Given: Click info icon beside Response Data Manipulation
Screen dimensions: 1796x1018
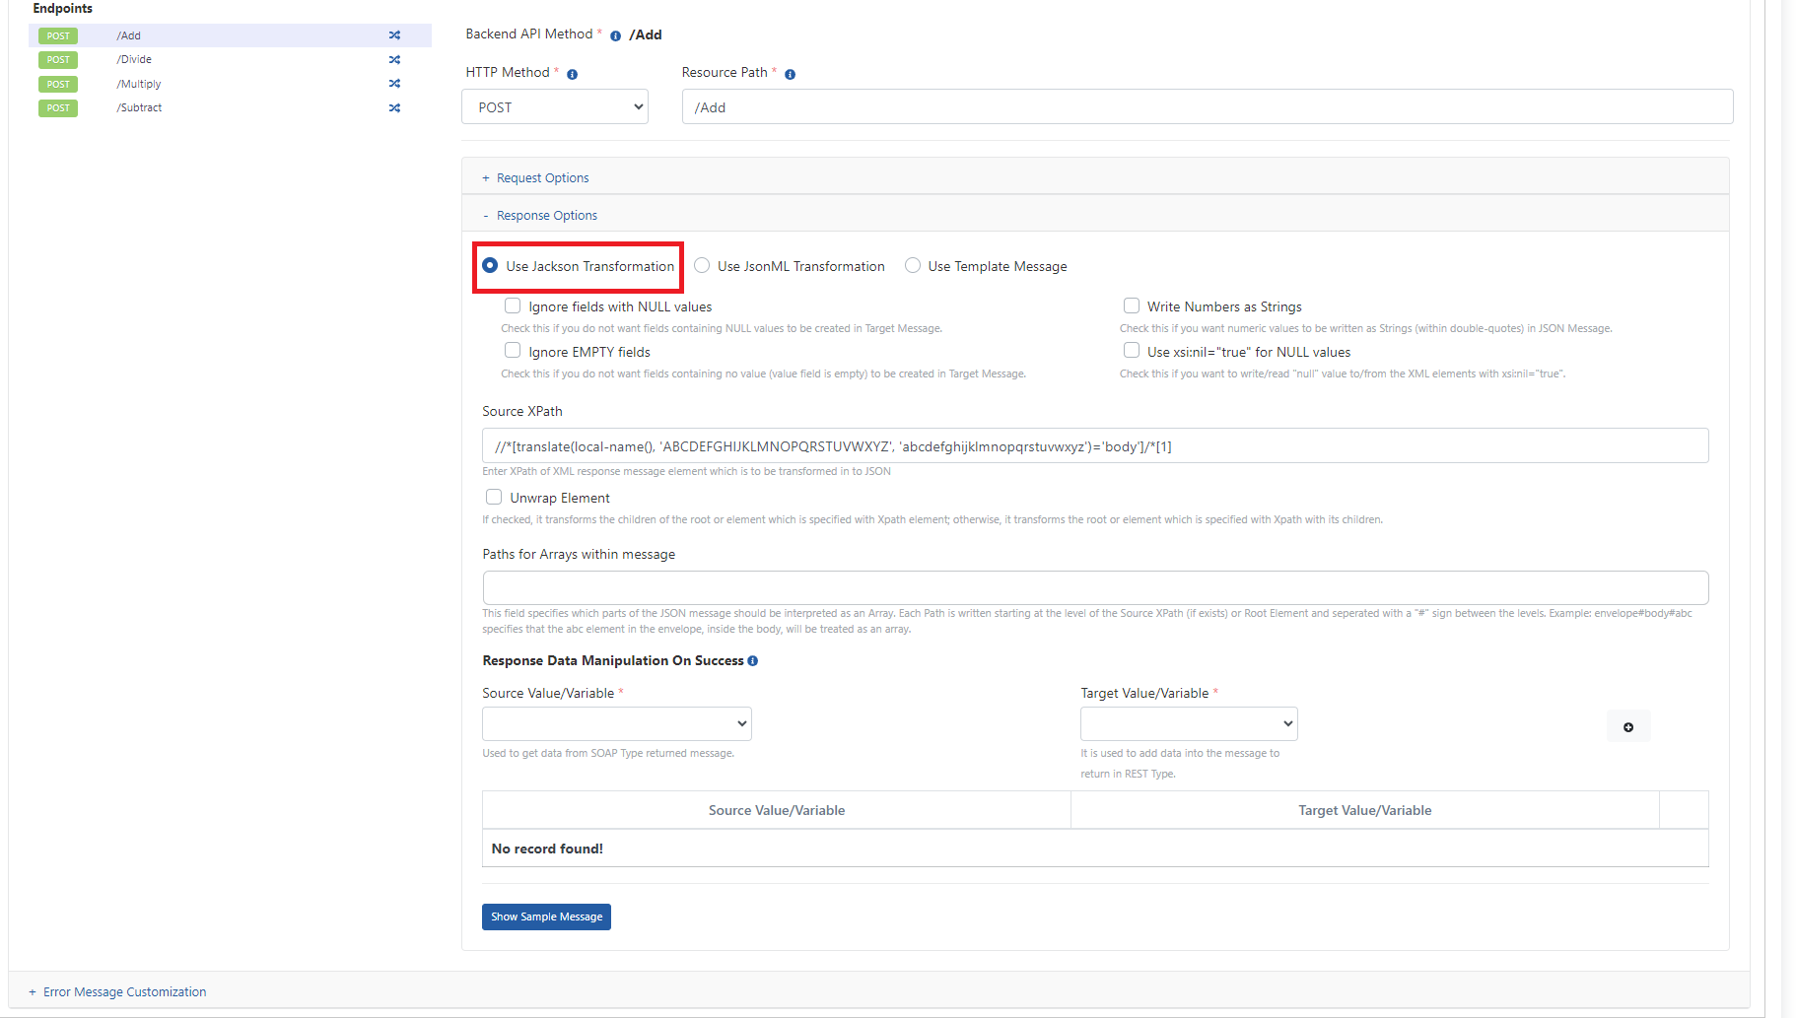Looking at the screenshot, I should [753, 661].
